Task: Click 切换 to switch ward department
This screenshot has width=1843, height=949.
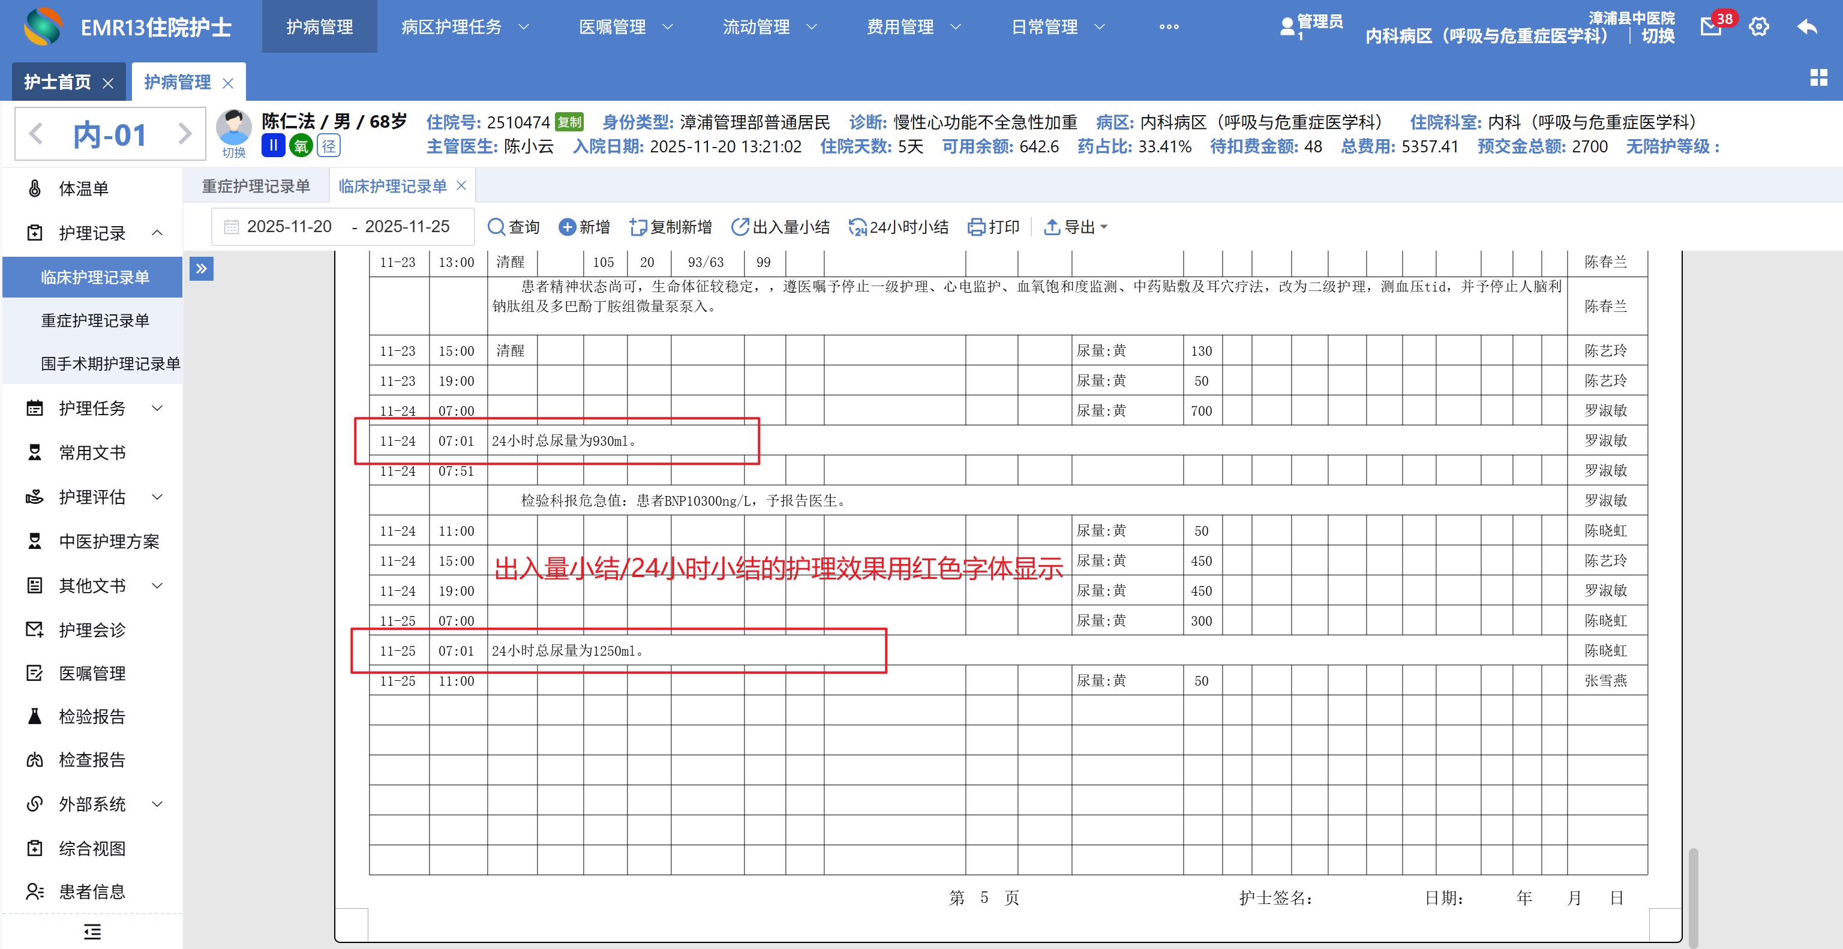Action: (x=1657, y=36)
